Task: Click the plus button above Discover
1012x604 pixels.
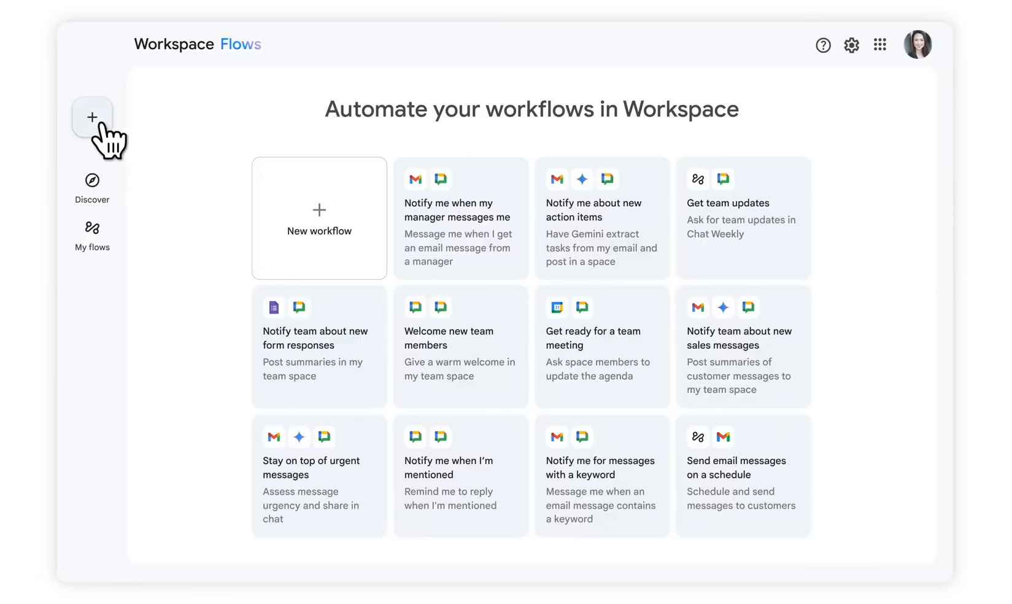Action: pyautogui.click(x=92, y=117)
